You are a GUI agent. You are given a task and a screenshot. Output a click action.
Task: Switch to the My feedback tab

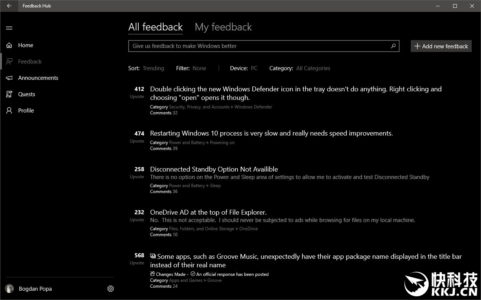(223, 27)
